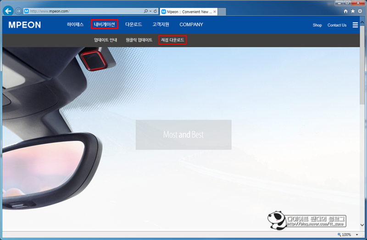Expand the address bar search dropdown arrow
Screen dimensions: 367x240
click(x=150, y=11)
